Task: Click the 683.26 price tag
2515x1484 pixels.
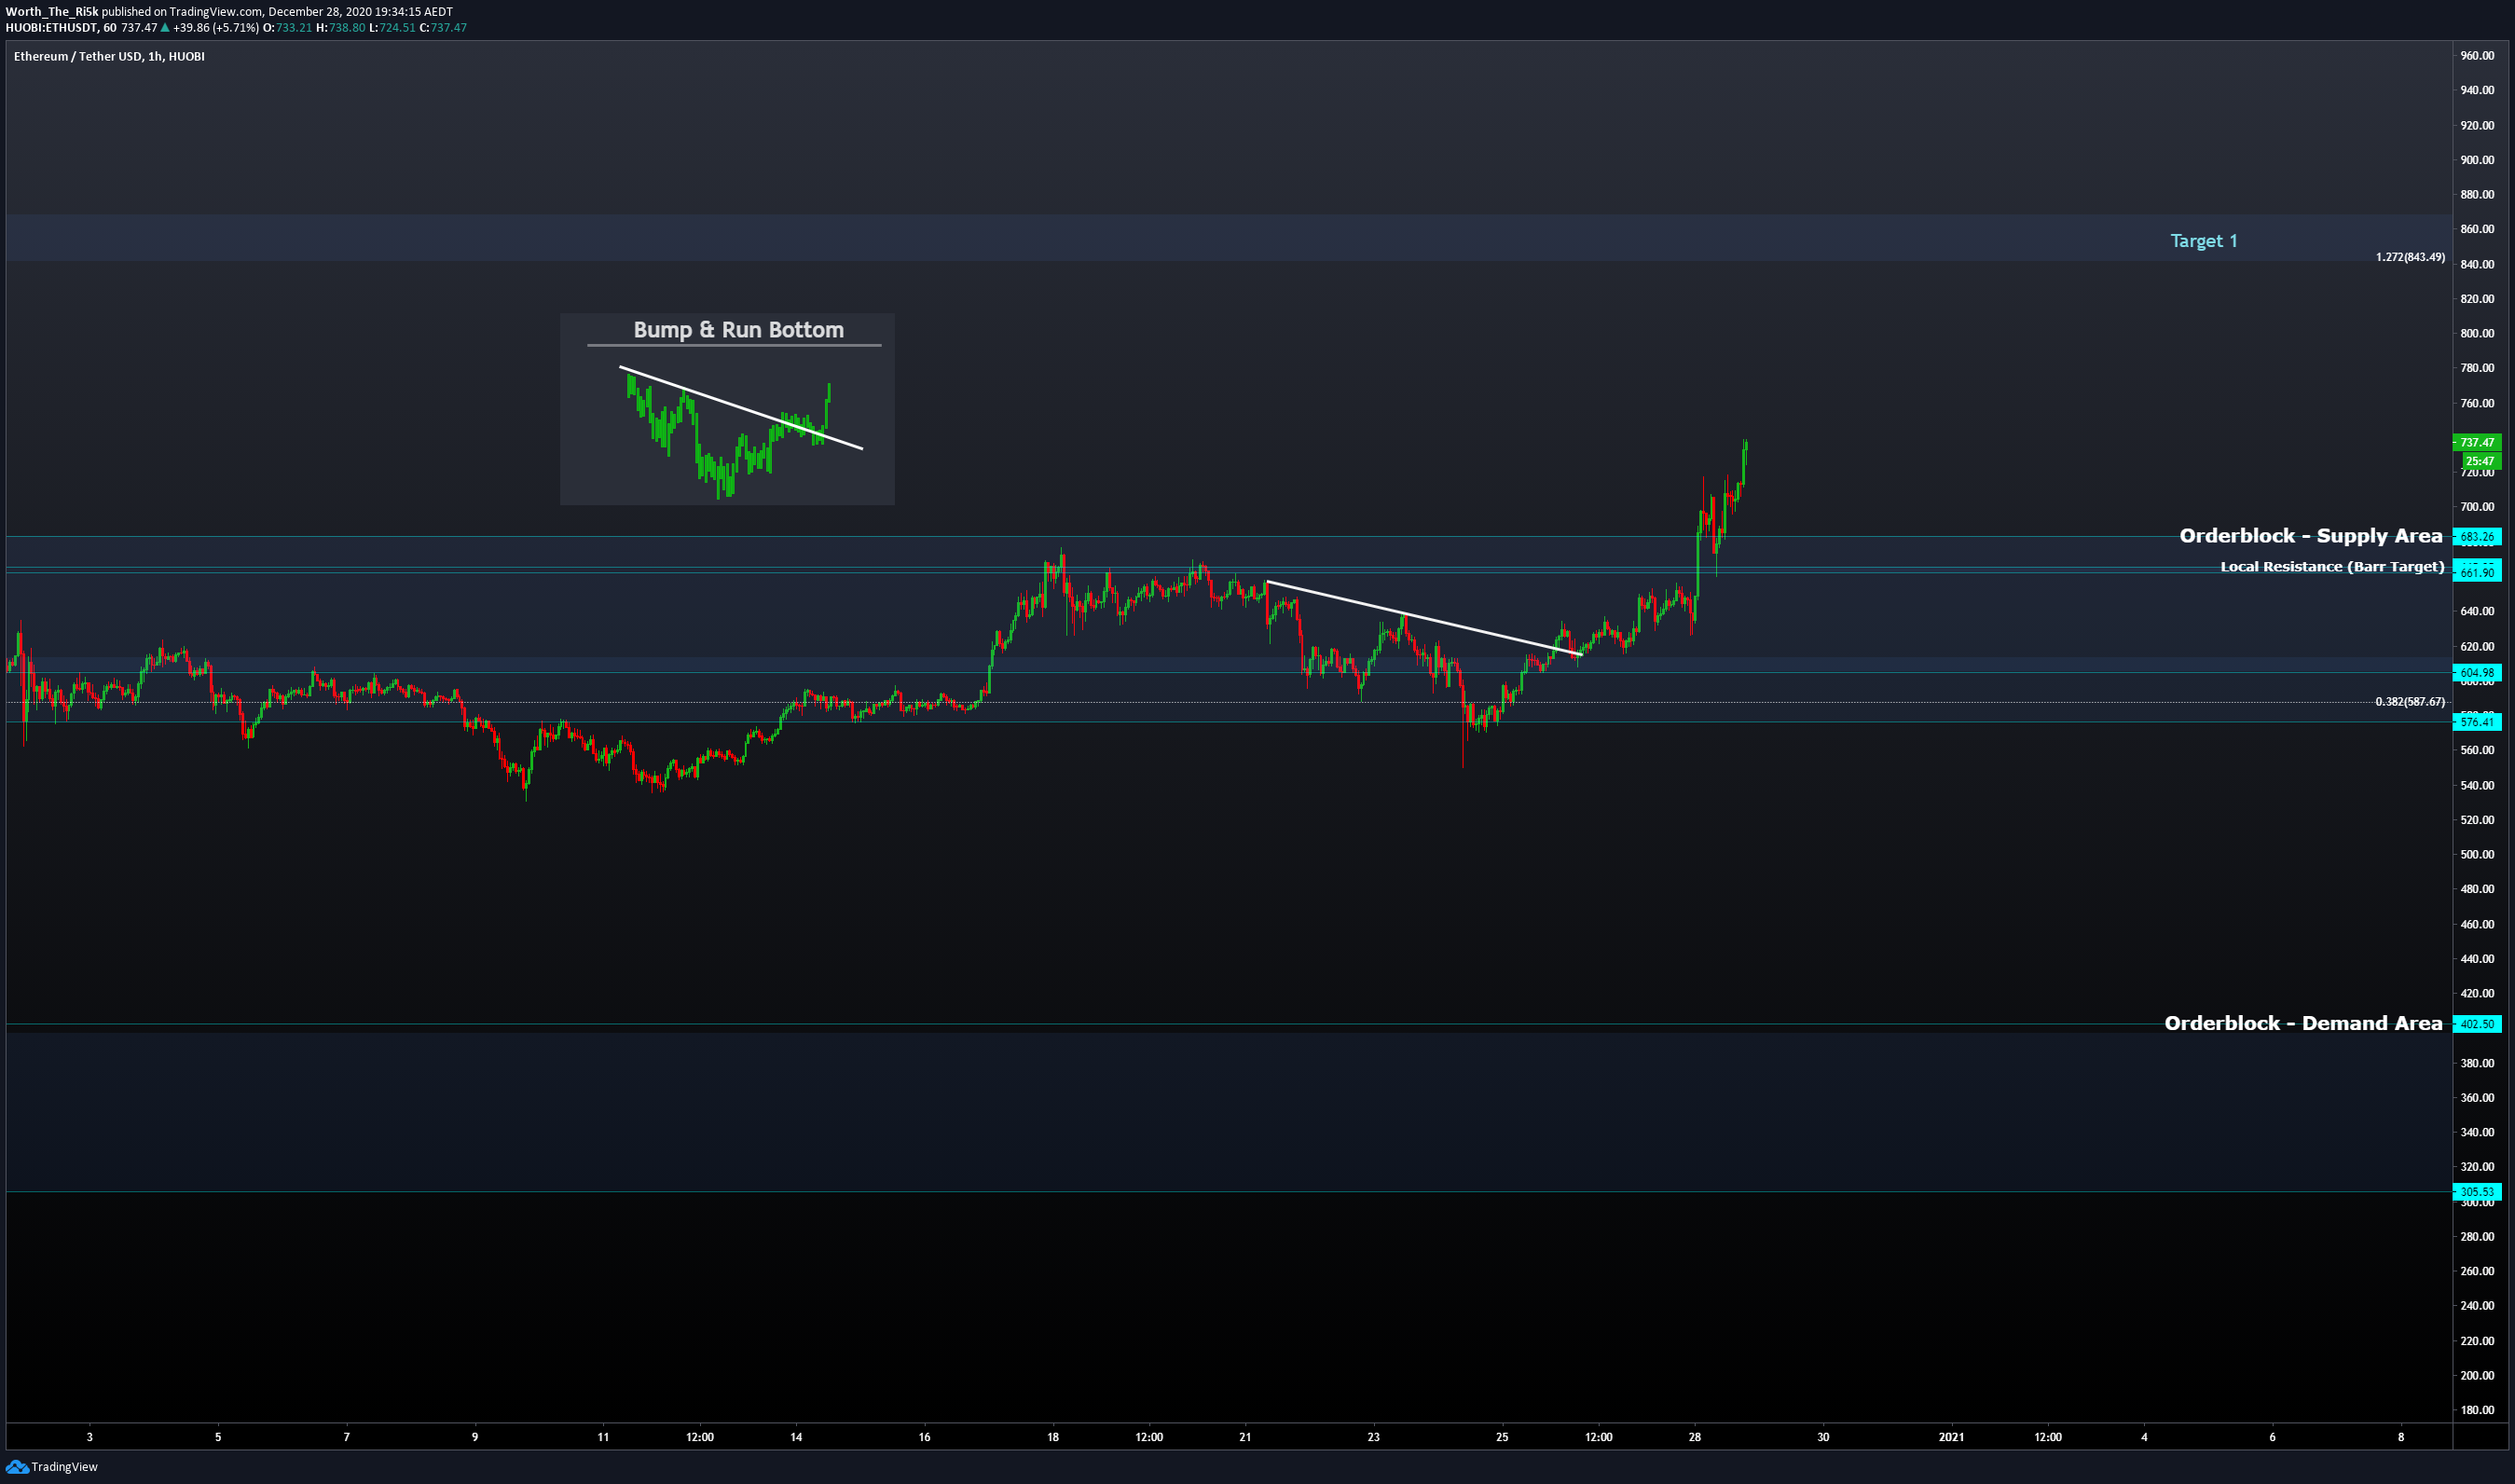Action: pyautogui.click(x=2477, y=537)
